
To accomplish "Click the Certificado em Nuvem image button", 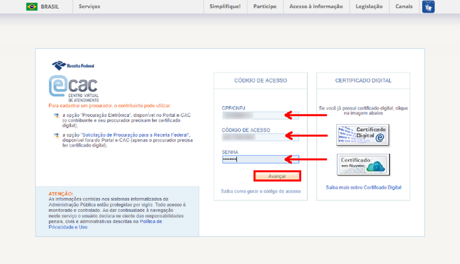I will point(363,165).
